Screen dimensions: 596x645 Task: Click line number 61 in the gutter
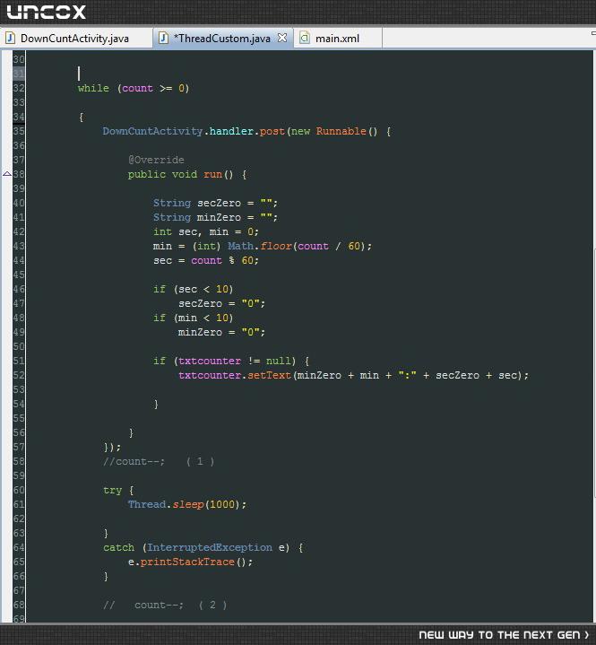19,504
